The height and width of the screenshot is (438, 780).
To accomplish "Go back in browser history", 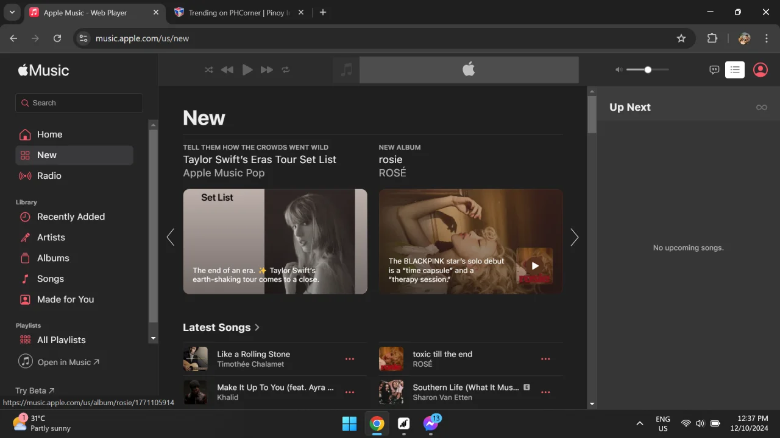I will (x=14, y=38).
